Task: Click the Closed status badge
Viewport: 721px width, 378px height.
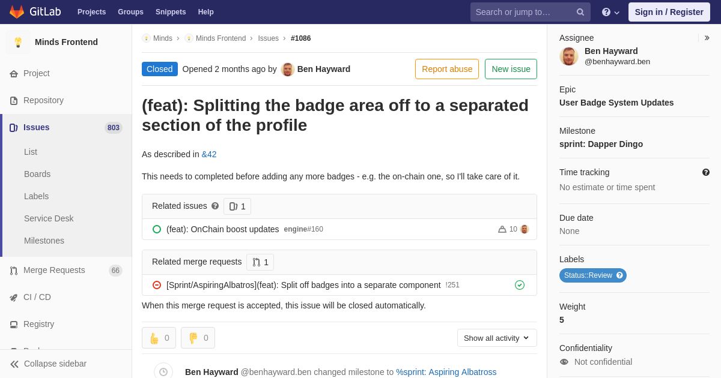Action: [x=160, y=69]
